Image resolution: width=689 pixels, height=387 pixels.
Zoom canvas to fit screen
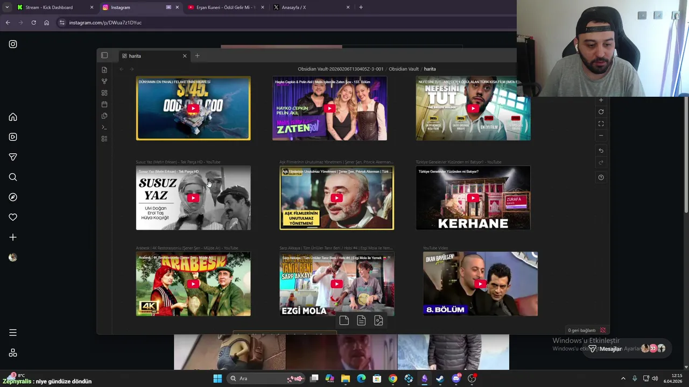point(601,124)
